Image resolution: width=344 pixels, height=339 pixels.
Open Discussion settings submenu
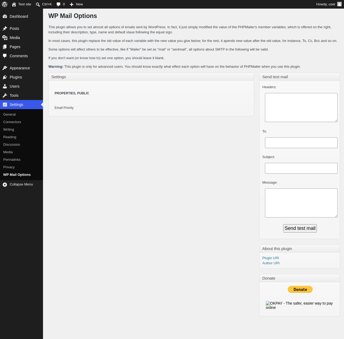tap(12, 145)
